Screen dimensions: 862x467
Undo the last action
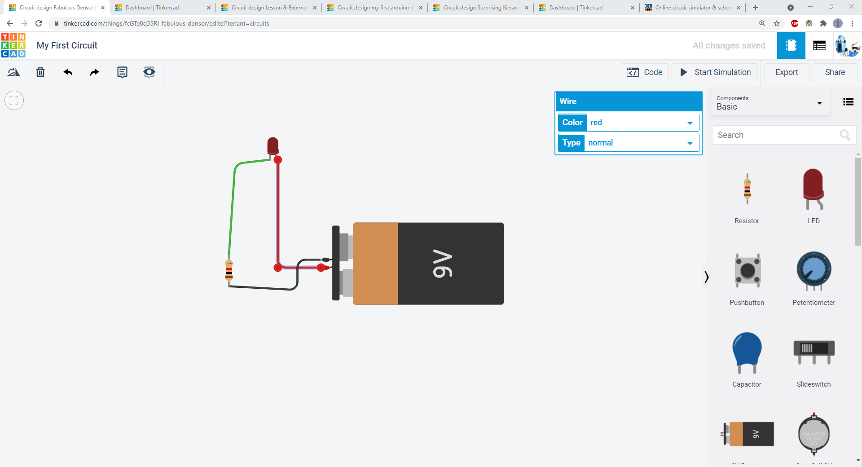(x=67, y=72)
